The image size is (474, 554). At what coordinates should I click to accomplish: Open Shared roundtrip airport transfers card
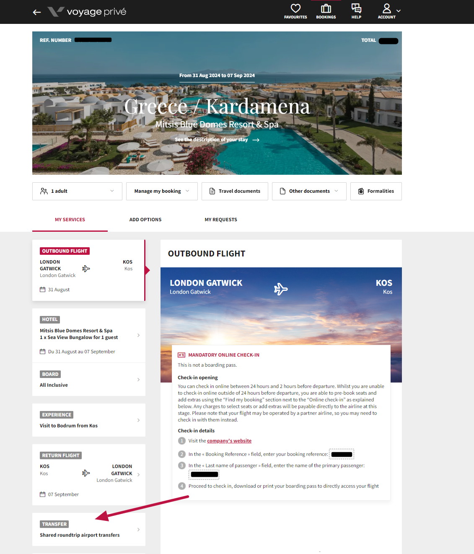click(89, 530)
